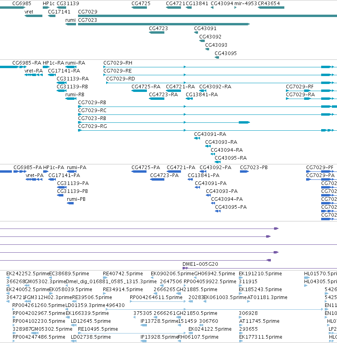Click transcript CG43092-RA
This screenshot has width=337, height=343.
pos(215,87)
